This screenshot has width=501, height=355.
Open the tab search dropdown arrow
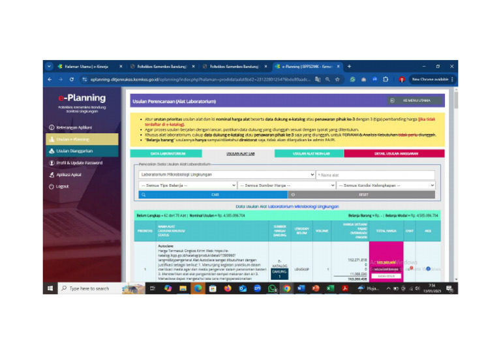(x=49, y=67)
